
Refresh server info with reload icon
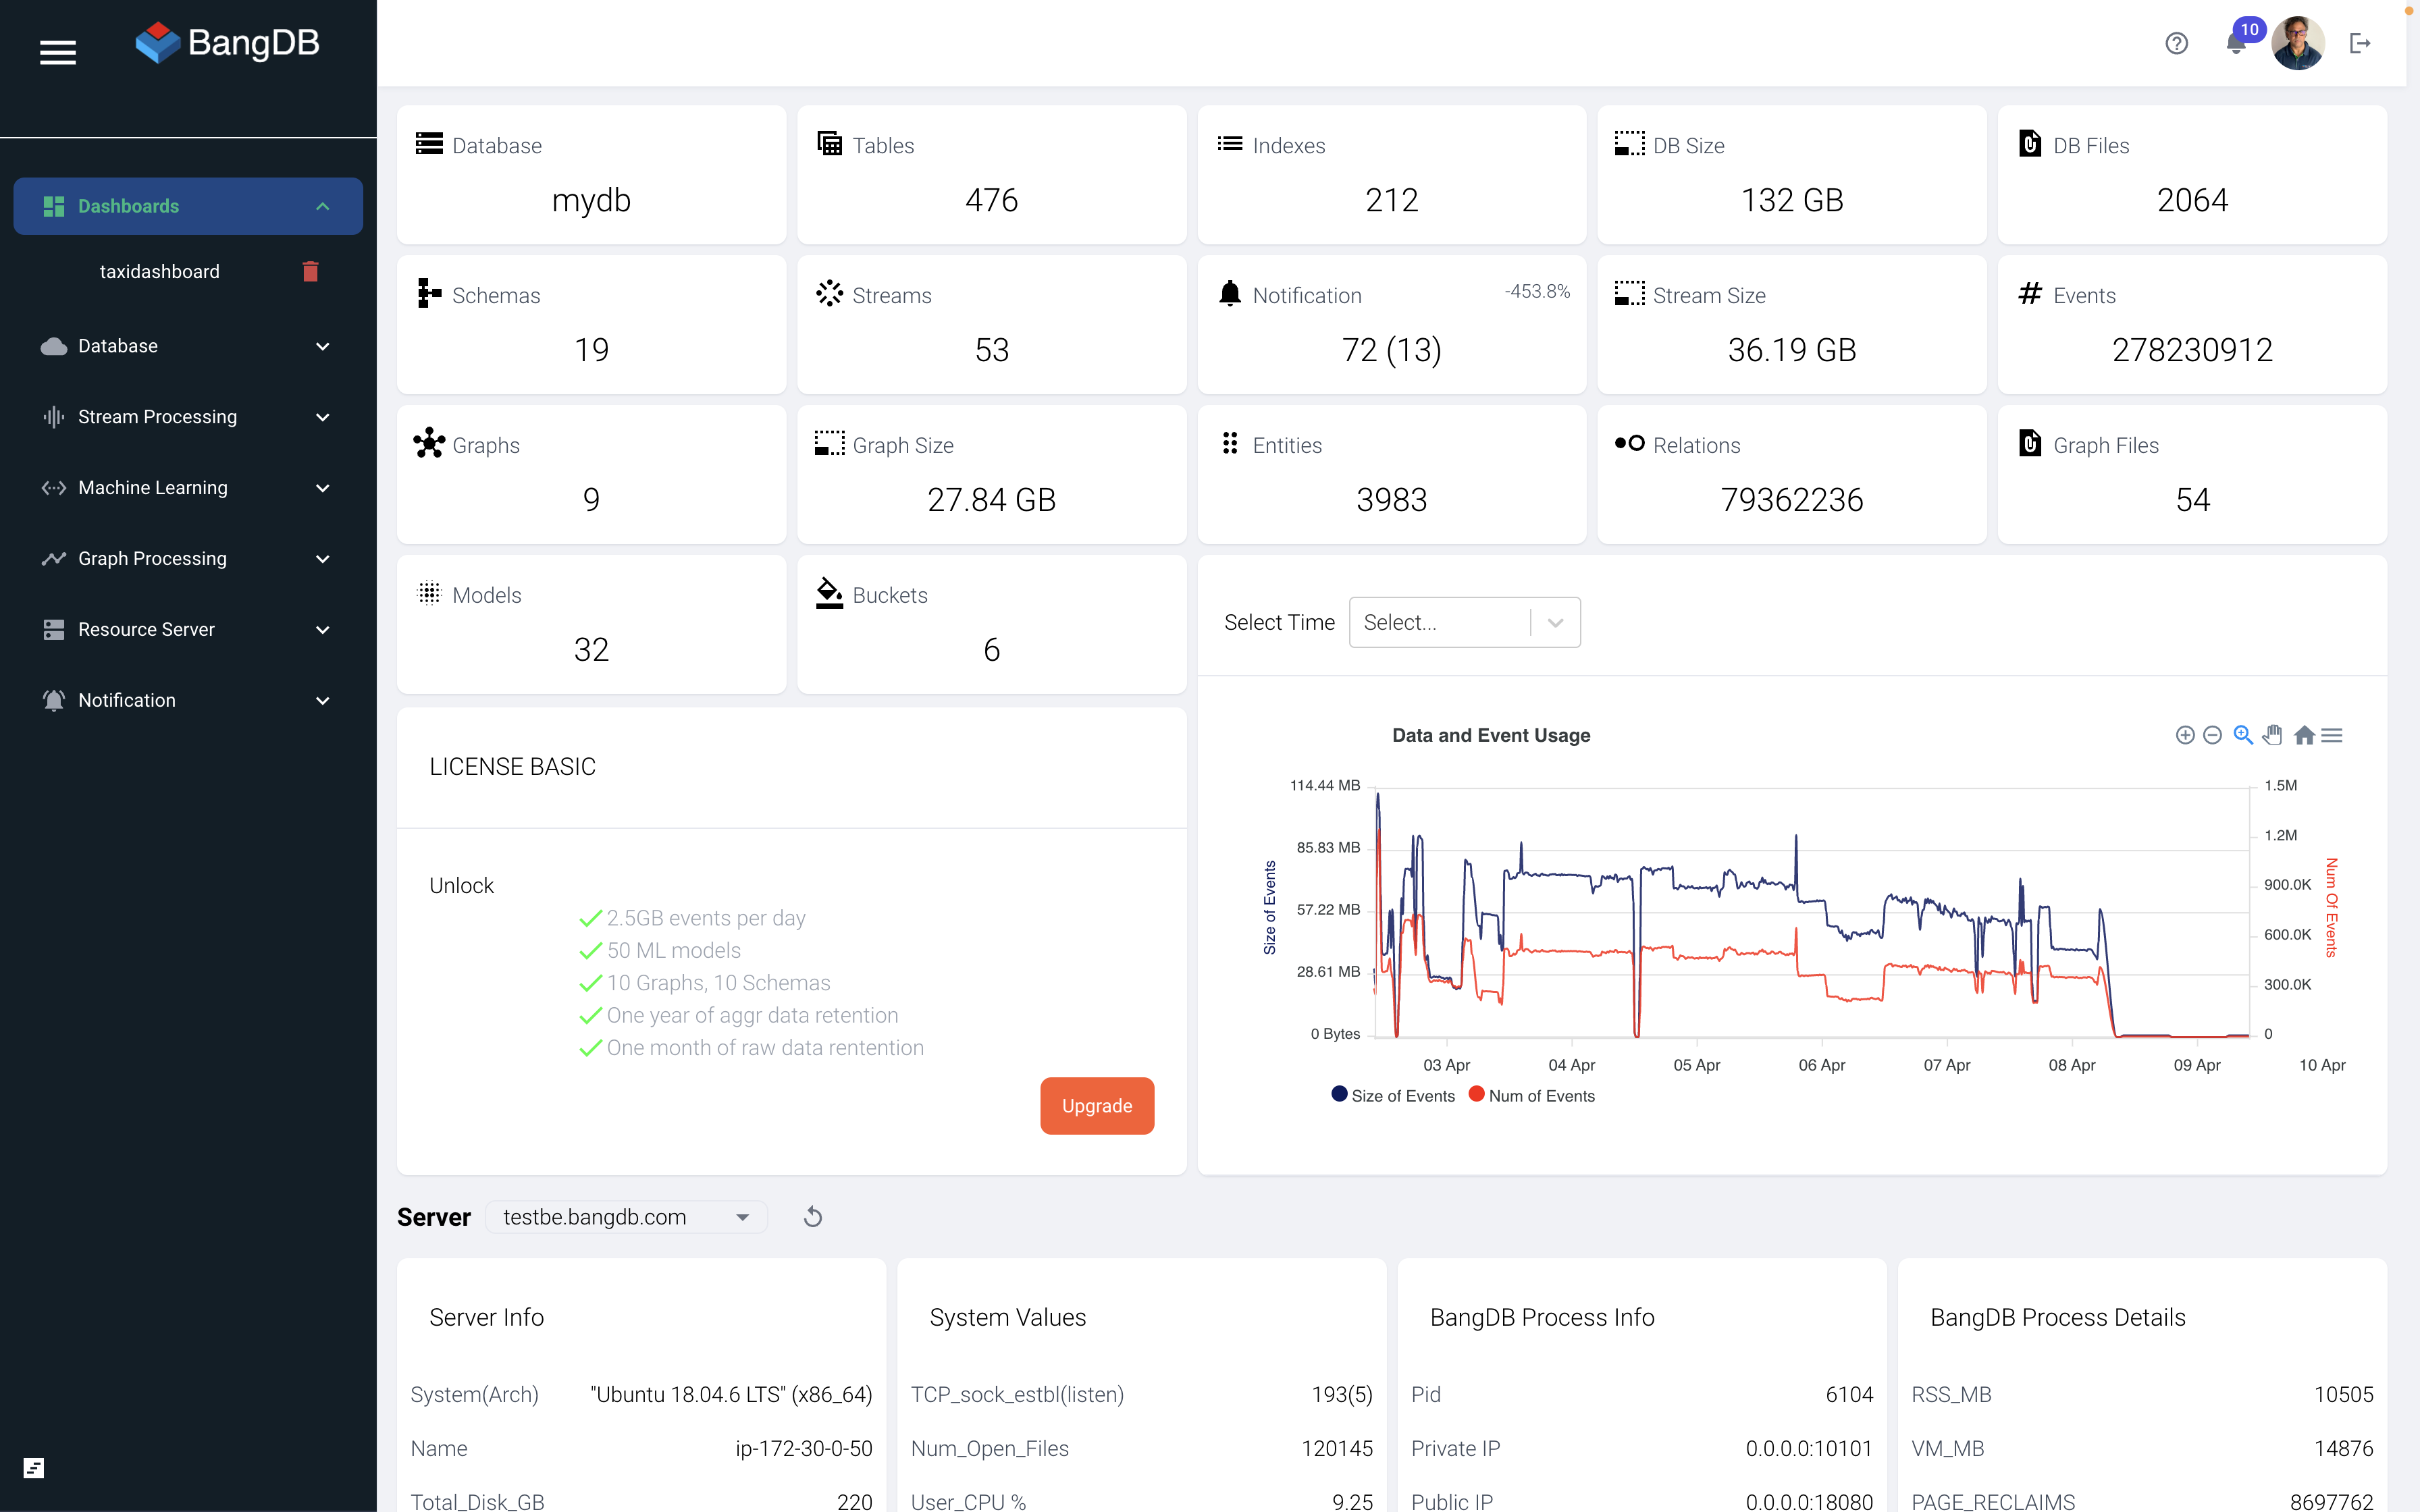813,1217
